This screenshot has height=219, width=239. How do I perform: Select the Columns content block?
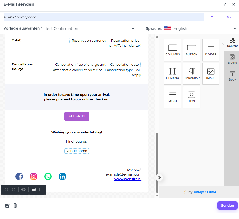[x=172, y=50]
